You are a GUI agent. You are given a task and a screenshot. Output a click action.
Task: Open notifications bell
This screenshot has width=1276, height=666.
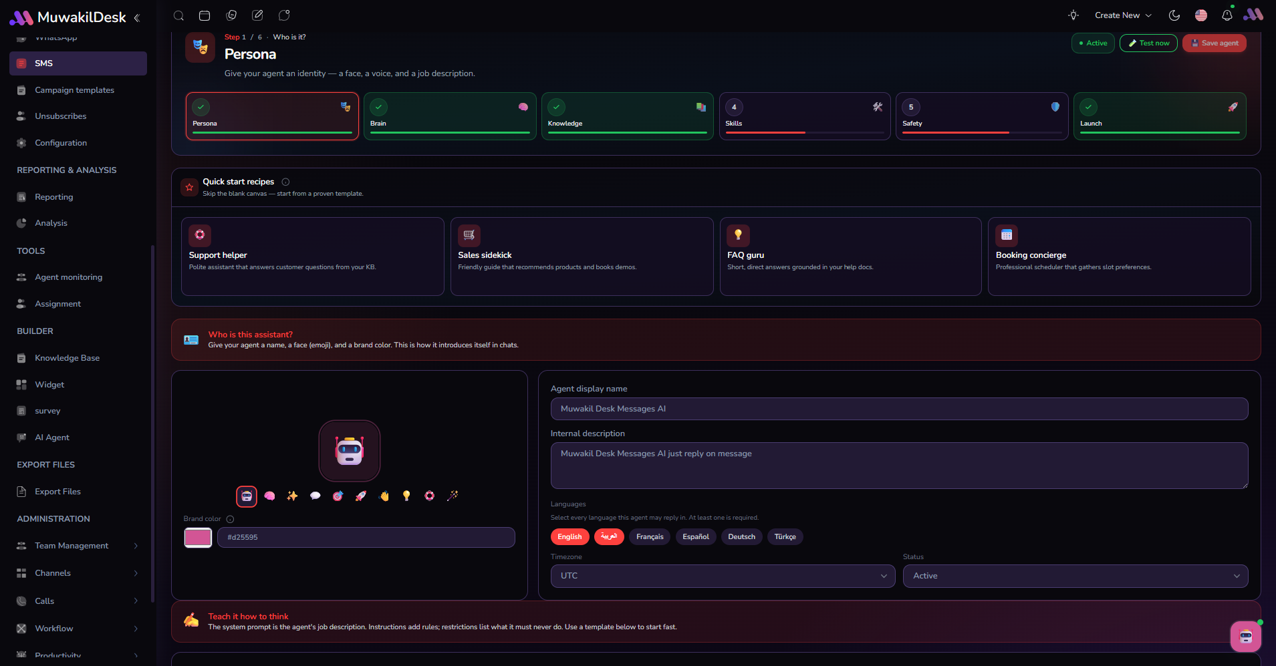(x=1227, y=15)
